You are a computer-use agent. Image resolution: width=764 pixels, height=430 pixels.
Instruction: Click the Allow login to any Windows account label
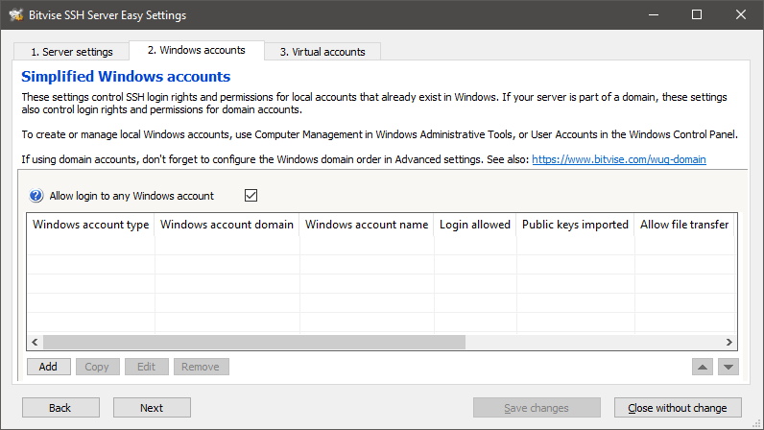(131, 196)
